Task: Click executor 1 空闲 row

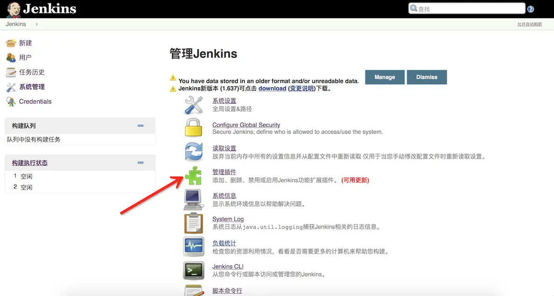Action: [x=80, y=176]
